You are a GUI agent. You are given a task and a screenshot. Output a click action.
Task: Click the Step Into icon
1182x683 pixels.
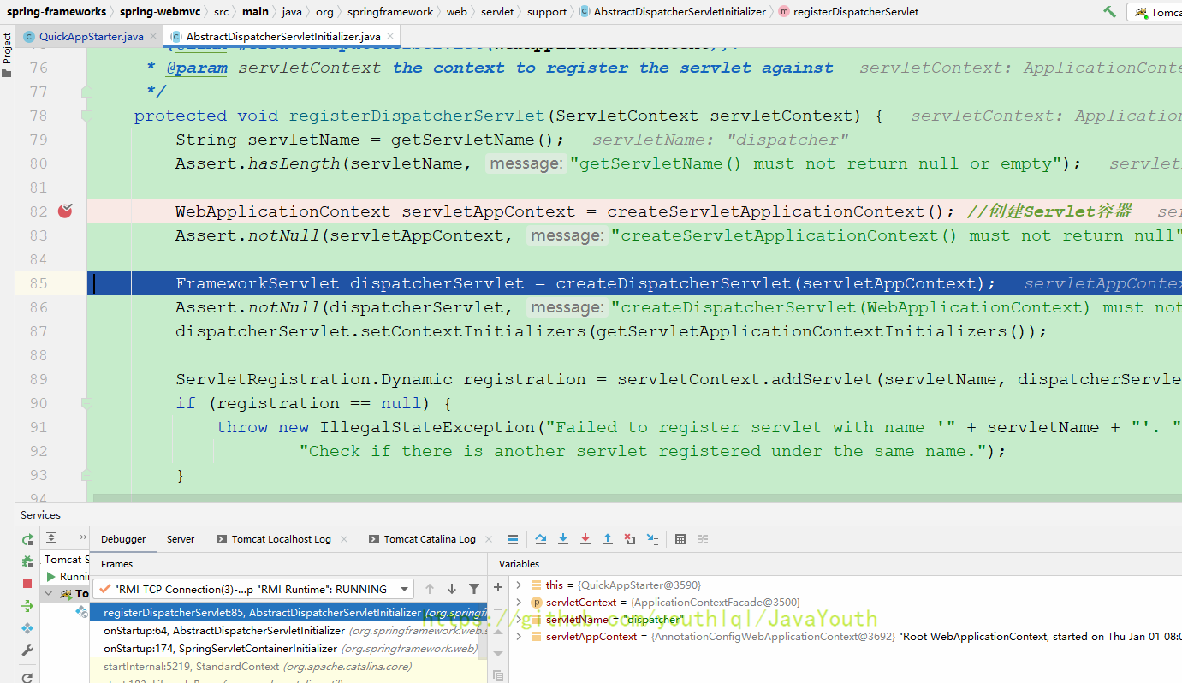coord(563,539)
